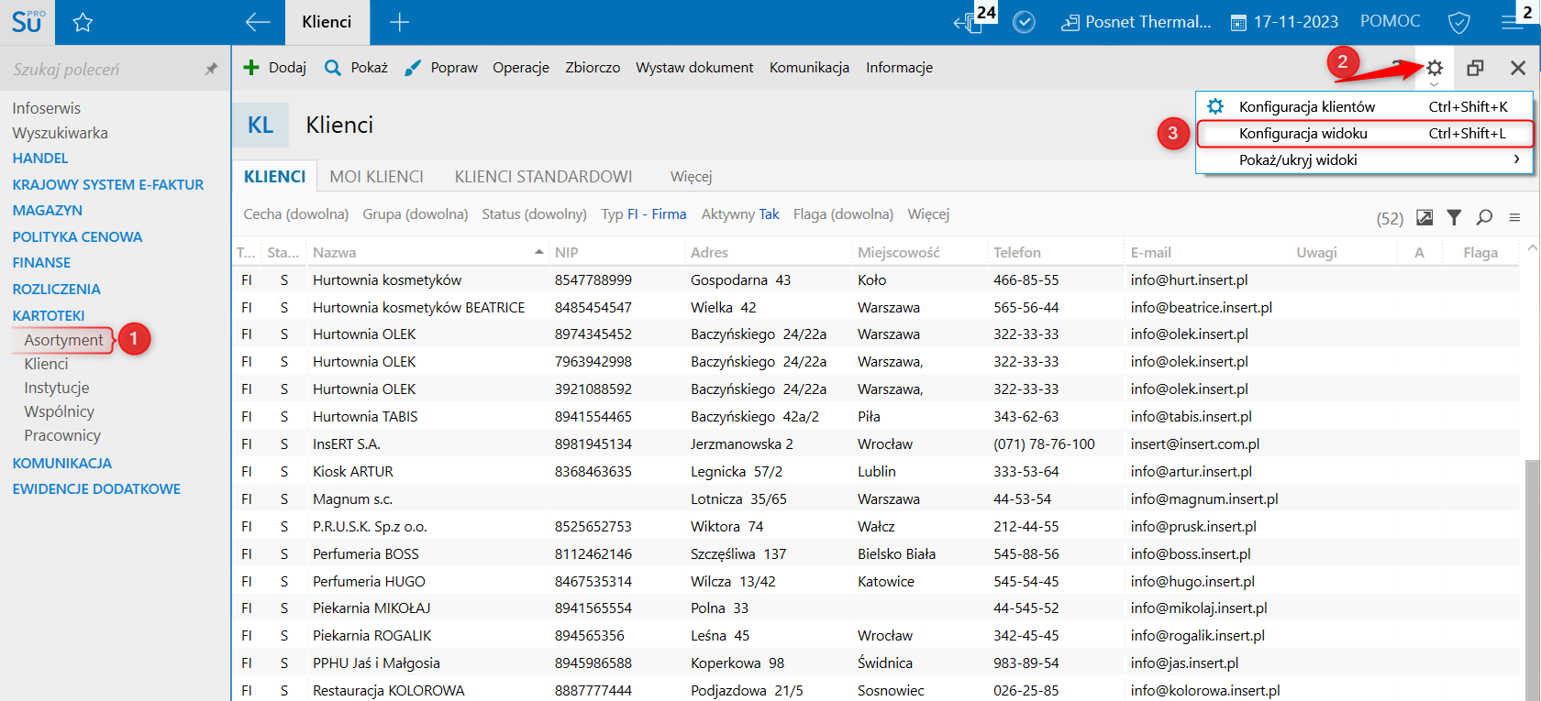The width and height of the screenshot is (1541, 701).
Task: Open a new tab with plus icon
Action: [x=399, y=23]
